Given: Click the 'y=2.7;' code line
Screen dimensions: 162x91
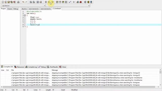Looking at the screenshot, I should (x=33, y=23).
